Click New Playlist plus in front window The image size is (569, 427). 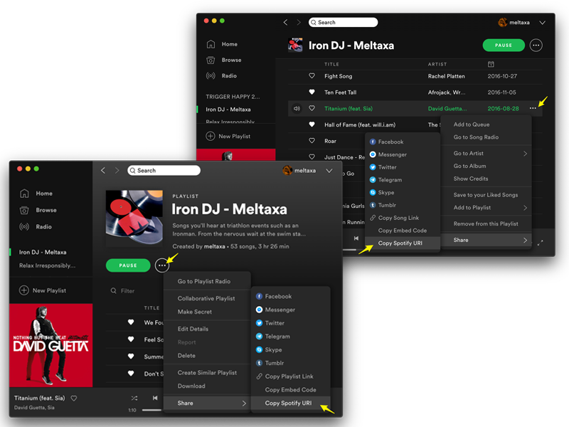pos(24,290)
